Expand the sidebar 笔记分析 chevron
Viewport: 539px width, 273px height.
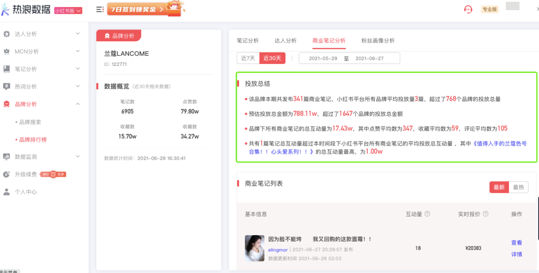pyautogui.click(x=78, y=69)
